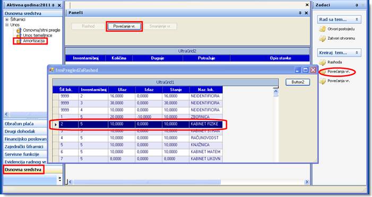Click Zatvori otvorenu task link
This screenshot has width=372, height=197.
tap(341, 38)
